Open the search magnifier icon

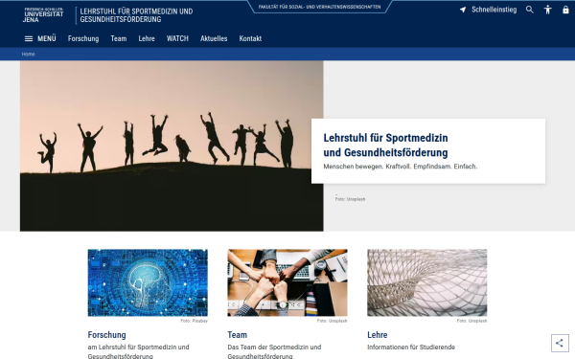pyautogui.click(x=530, y=10)
